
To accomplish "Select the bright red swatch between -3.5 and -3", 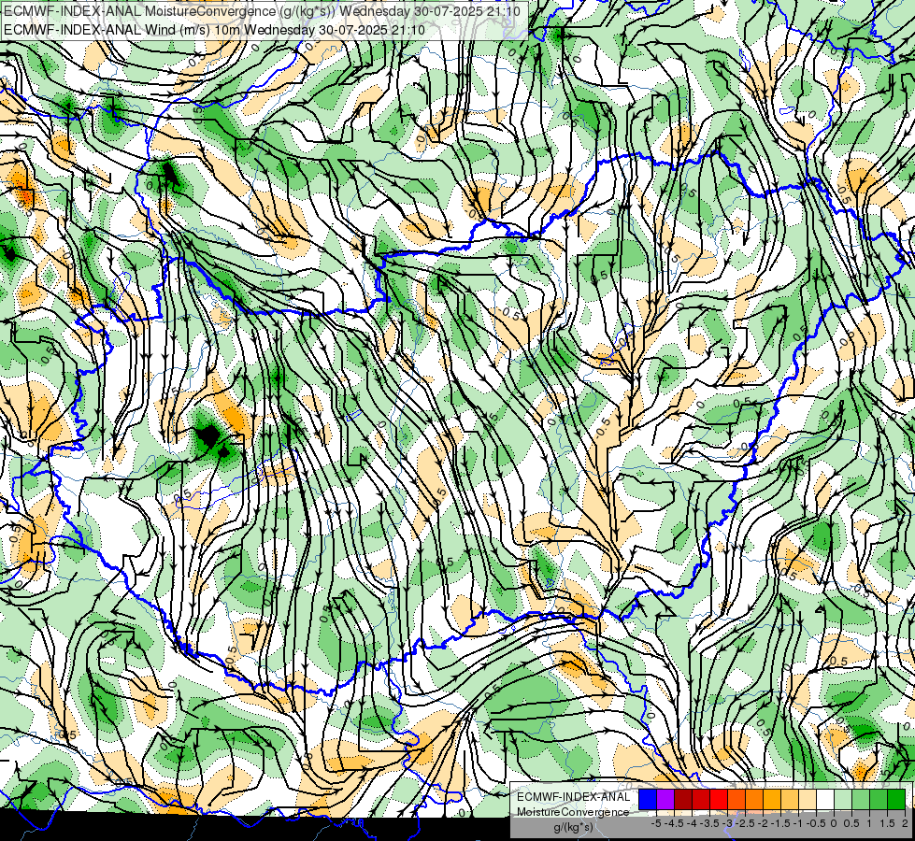I will (x=719, y=800).
